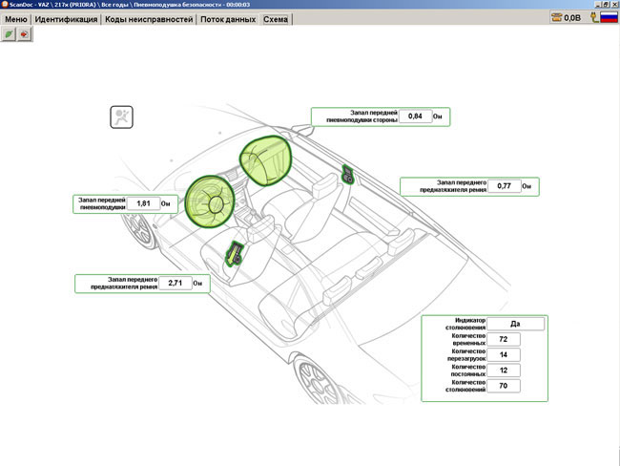Image resolution: width=620 pixels, height=466 pixels.
Task: Select the Схема tab
Action: [277, 19]
